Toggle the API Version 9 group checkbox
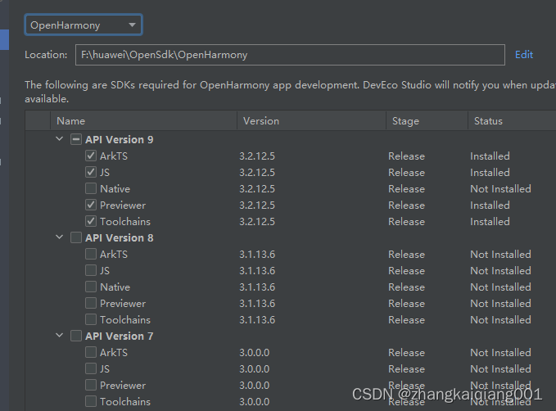The image size is (556, 411). point(76,139)
